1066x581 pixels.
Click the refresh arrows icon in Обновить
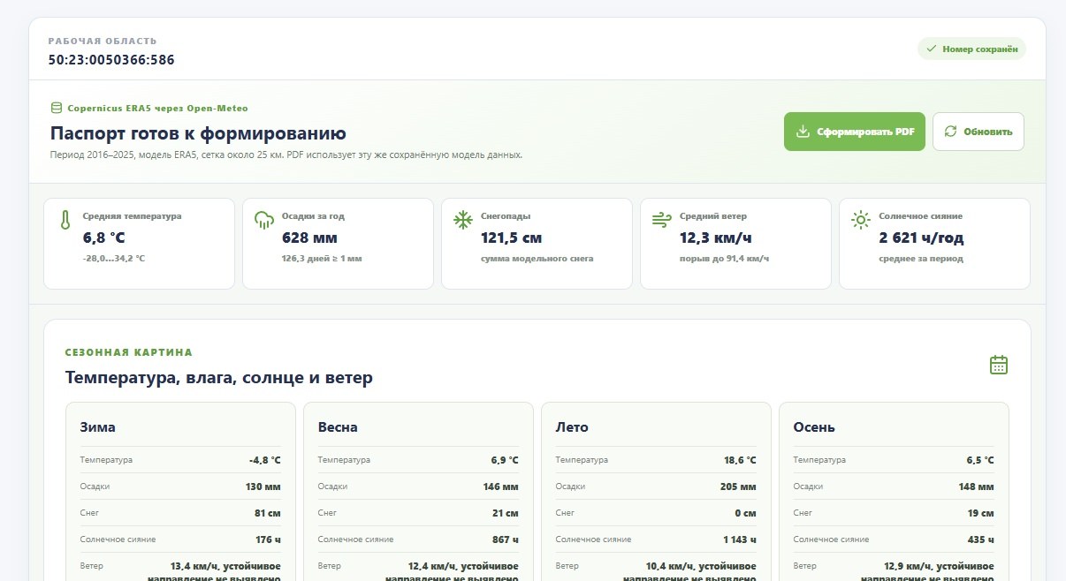coord(951,132)
